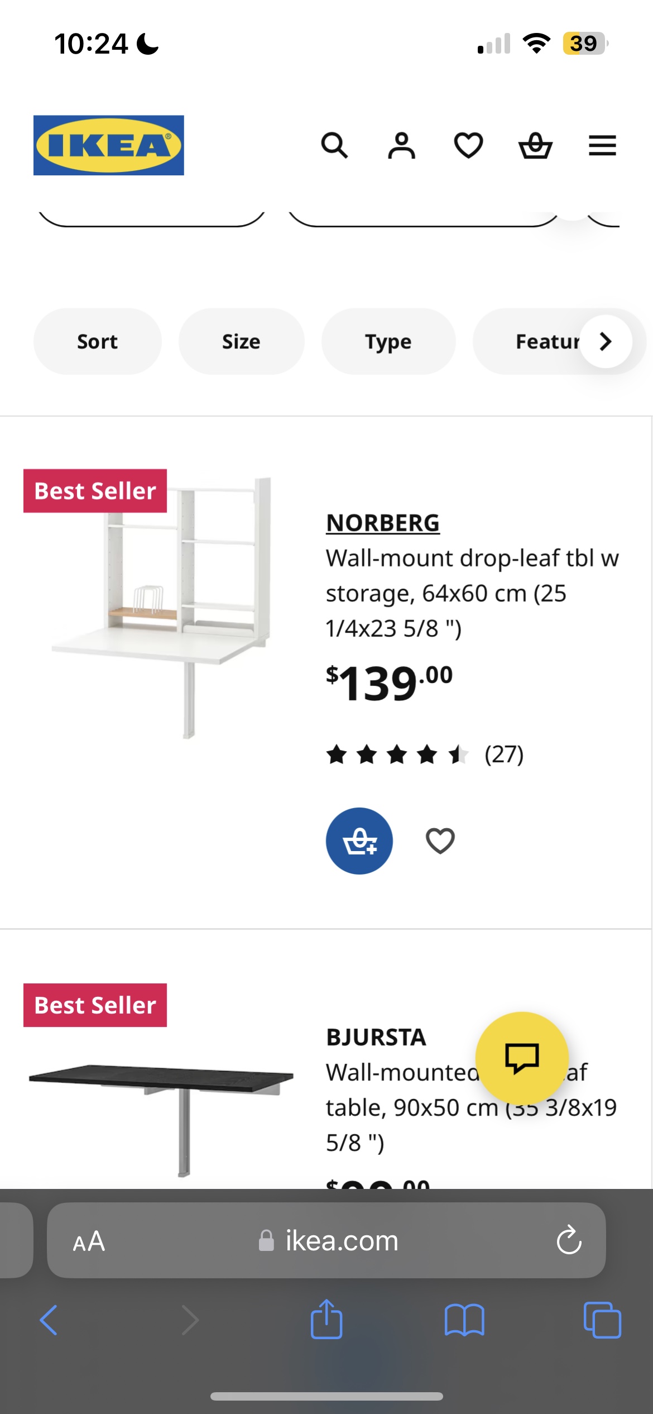This screenshot has height=1414, width=653.
Task: Open the Type filter options
Action: click(x=388, y=341)
